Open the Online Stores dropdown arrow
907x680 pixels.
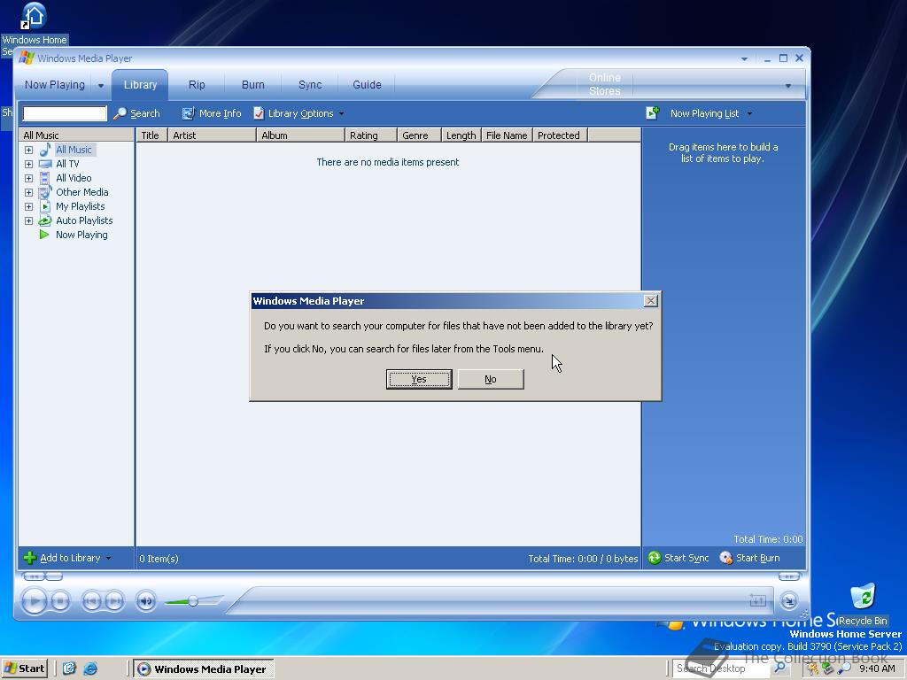pos(787,86)
